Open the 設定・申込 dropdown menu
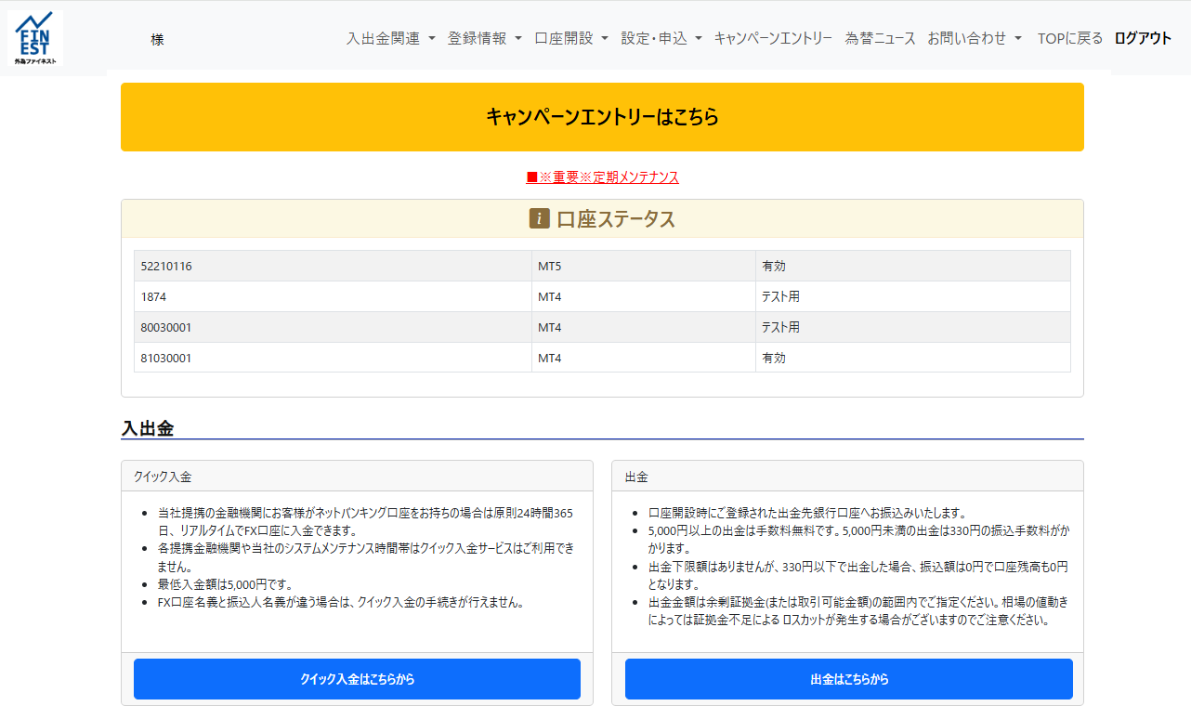This screenshot has height=719, width=1191. tap(661, 38)
